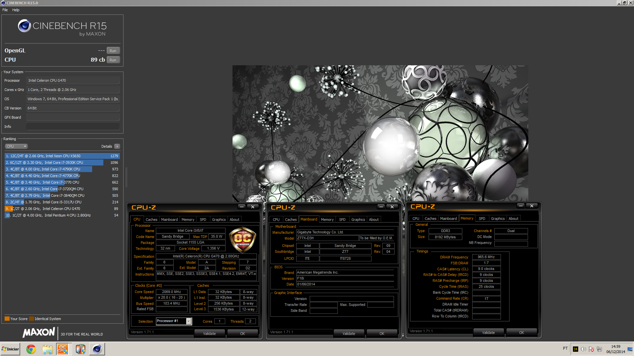Open the Help menu
This screenshot has width=634, height=356.
16,10
